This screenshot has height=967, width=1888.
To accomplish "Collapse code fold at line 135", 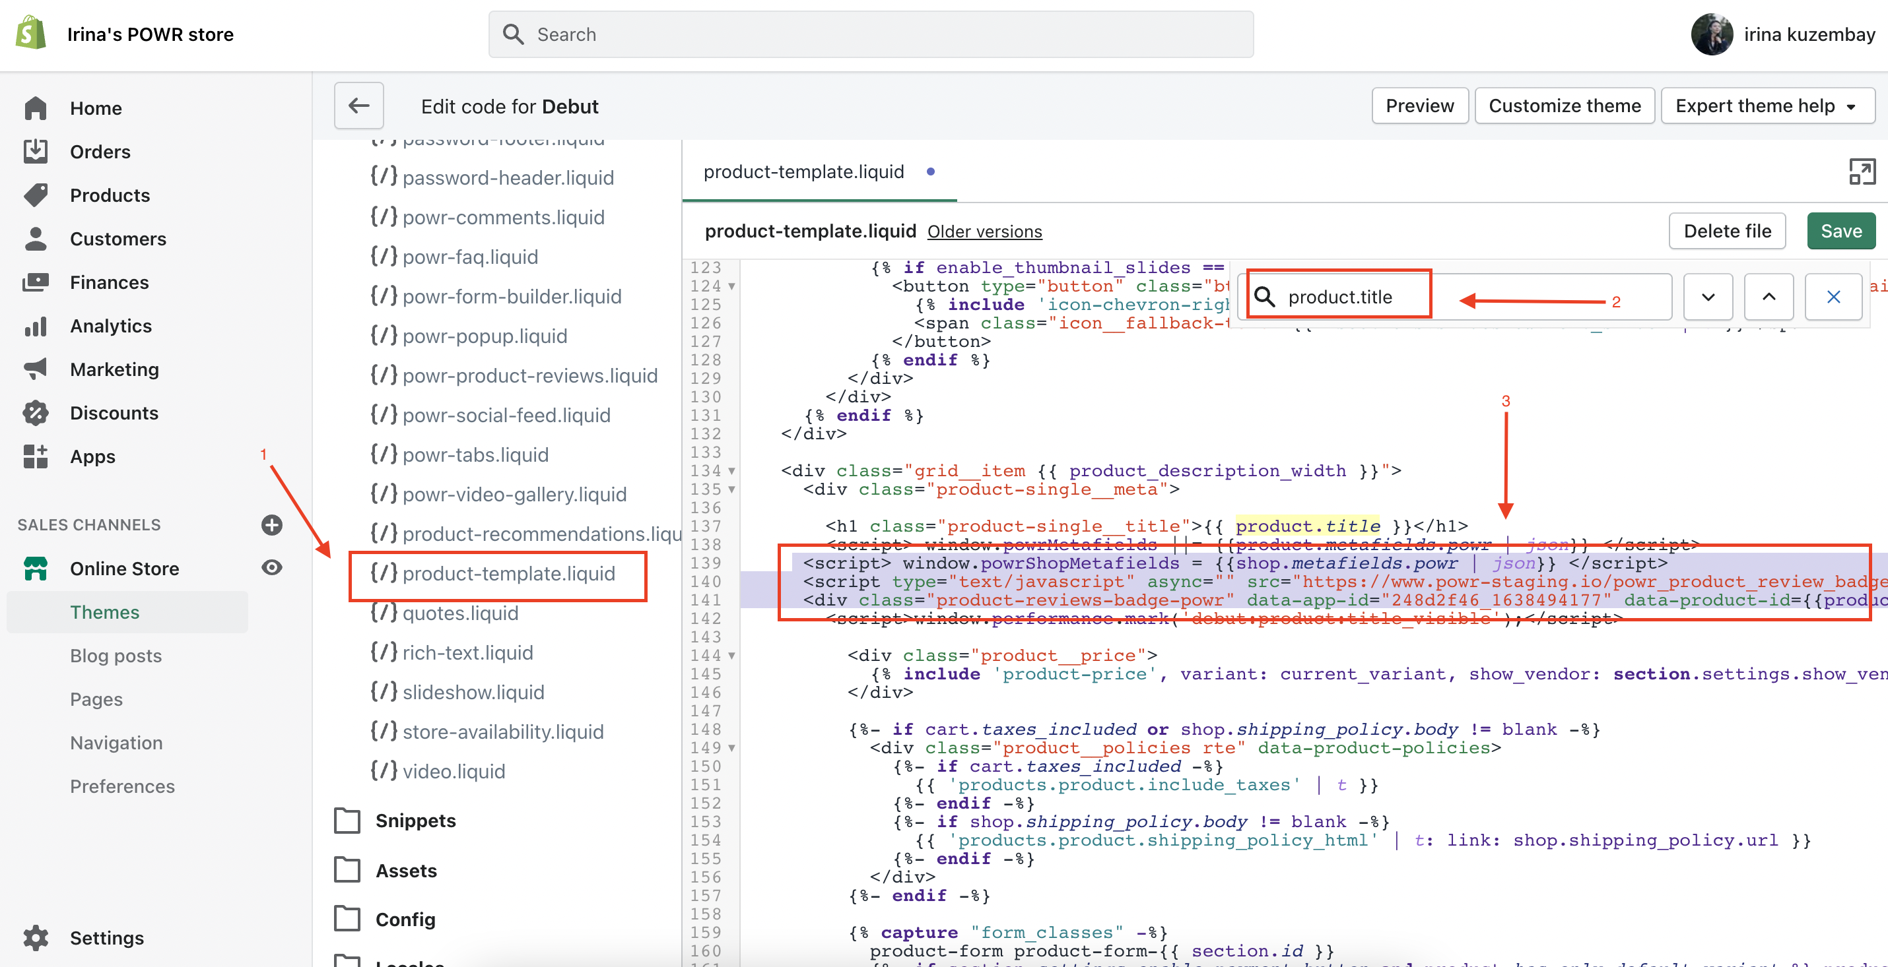I will coord(731,489).
